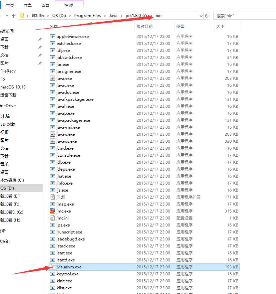Click the pin icon beside 下载

(40, 47)
